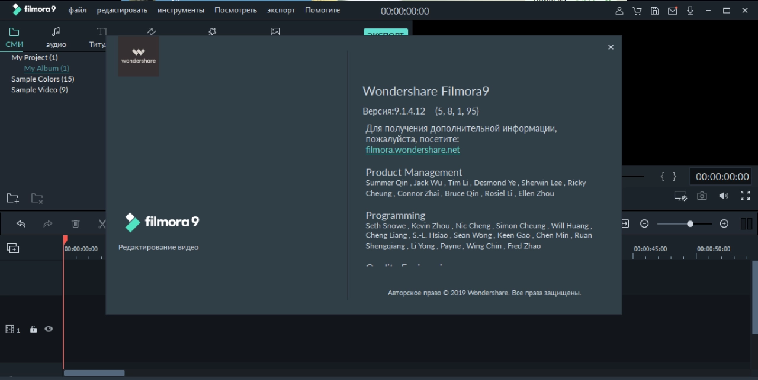Open the user account icon
The width and height of the screenshot is (758, 380).
coord(619,11)
